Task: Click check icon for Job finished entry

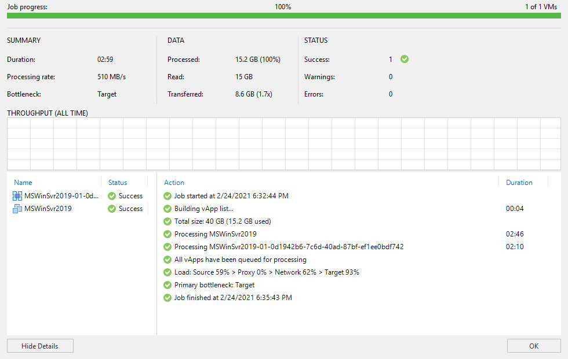Action: [168, 298]
